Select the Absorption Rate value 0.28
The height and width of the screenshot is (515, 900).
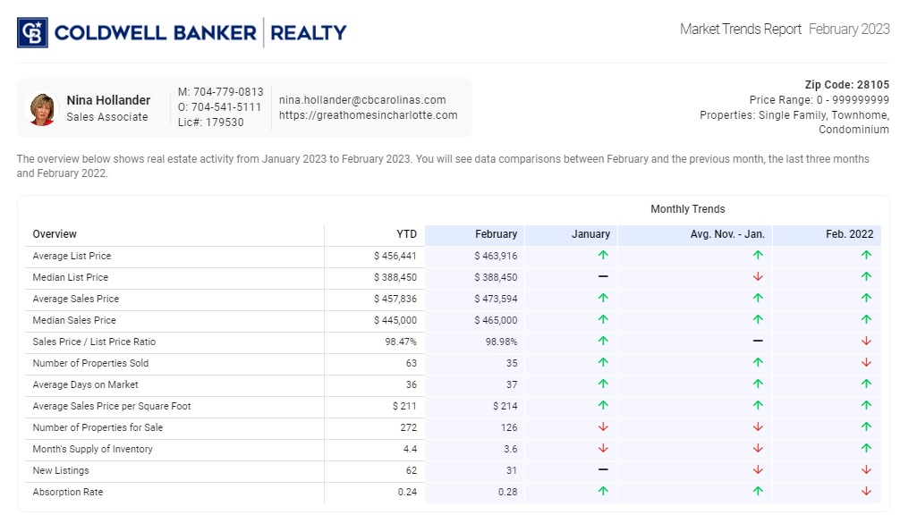507,492
